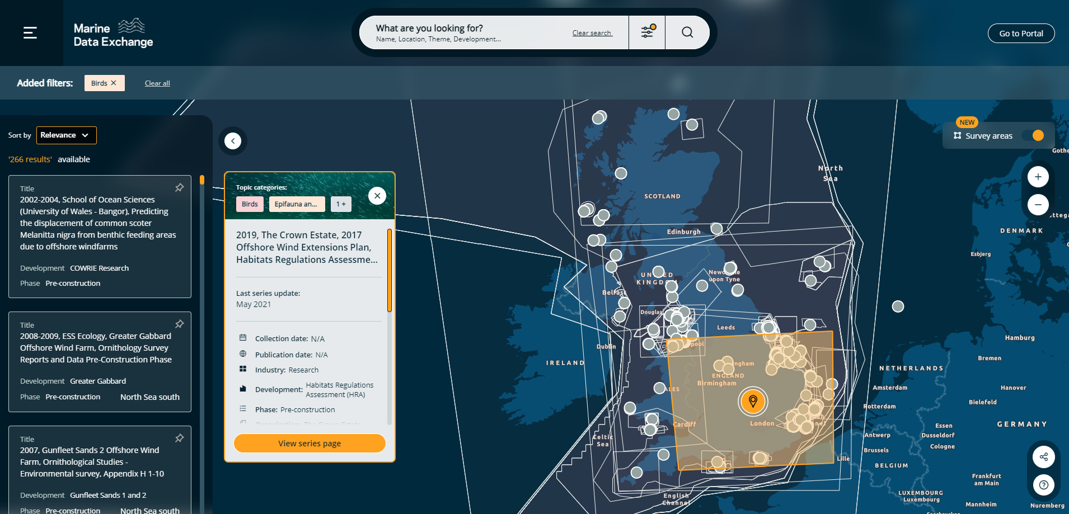The height and width of the screenshot is (514, 1069).
Task: Open the advanced search filters icon
Action: [x=647, y=32]
